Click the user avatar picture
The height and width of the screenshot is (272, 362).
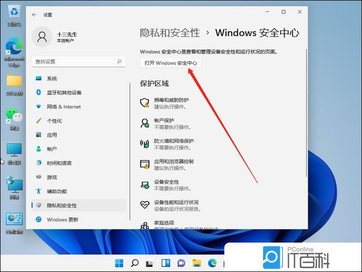coord(42,37)
